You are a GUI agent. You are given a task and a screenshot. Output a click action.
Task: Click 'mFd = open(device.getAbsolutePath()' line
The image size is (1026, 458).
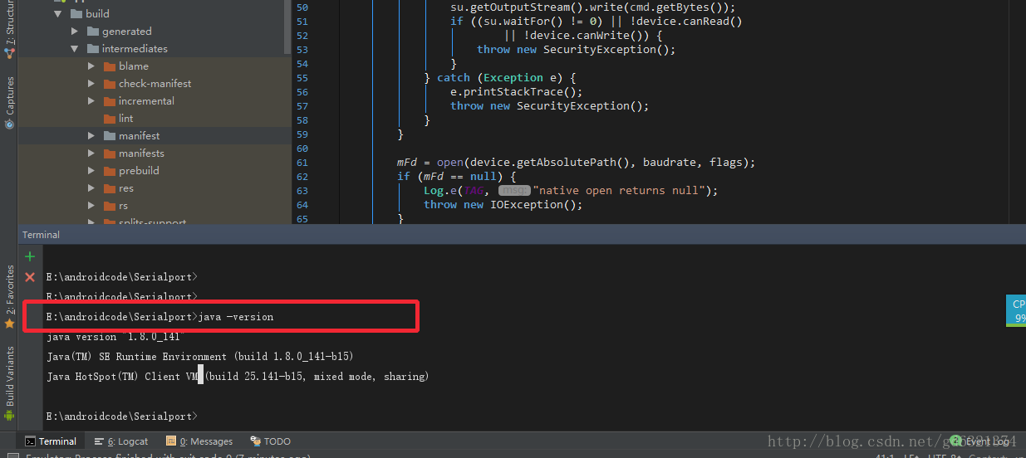[577, 163]
